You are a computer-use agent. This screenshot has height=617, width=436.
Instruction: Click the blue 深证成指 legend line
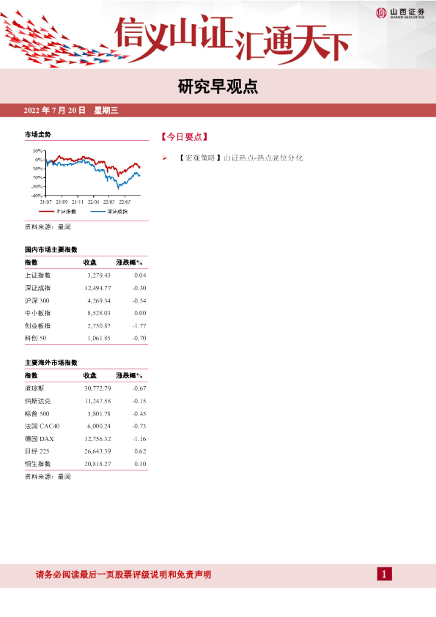(98, 212)
